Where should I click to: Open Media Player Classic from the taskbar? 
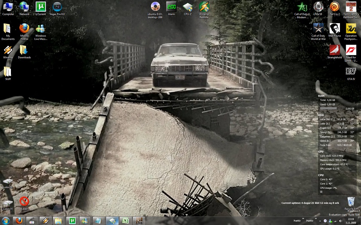click(x=32, y=221)
